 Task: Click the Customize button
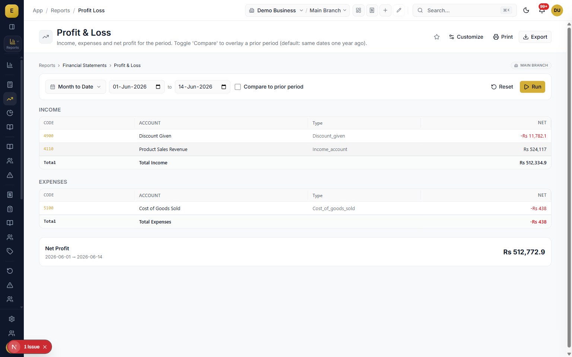[x=466, y=37]
